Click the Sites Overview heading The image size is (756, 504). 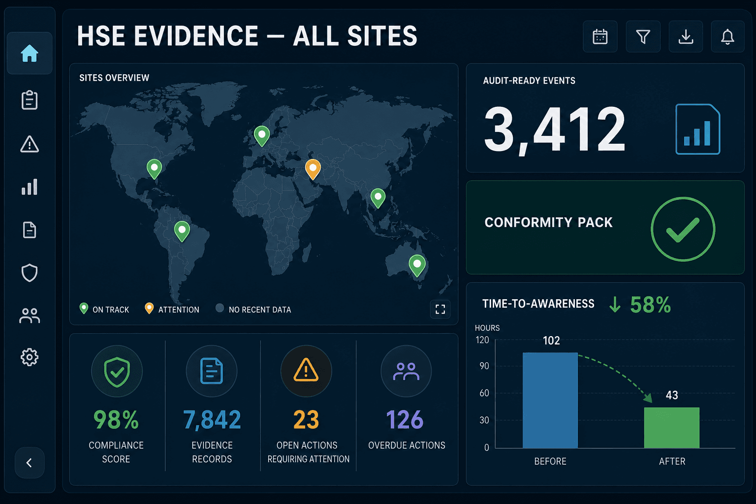coord(114,78)
